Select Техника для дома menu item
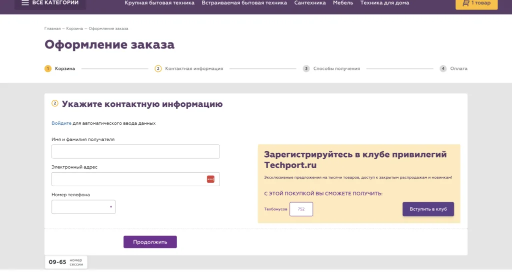Image resolution: width=512 pixels, height=276 pixels. coord(384,3)
